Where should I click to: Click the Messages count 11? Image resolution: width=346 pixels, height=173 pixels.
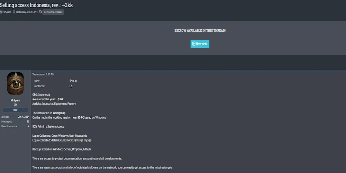pos(28,121)
